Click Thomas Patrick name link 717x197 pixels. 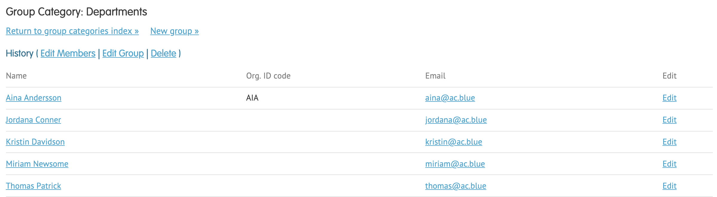click(33, 186)
